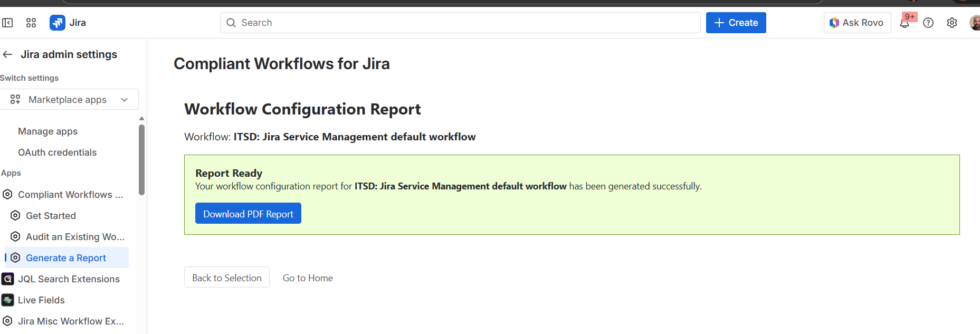Open the user profile avatar

(975, 23)
